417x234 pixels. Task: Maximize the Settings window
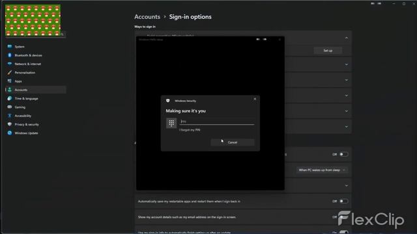click(404, 4)
